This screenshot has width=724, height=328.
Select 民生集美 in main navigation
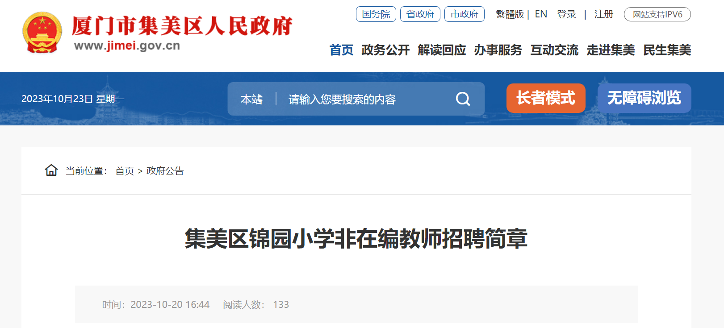[x=667, y=50]
